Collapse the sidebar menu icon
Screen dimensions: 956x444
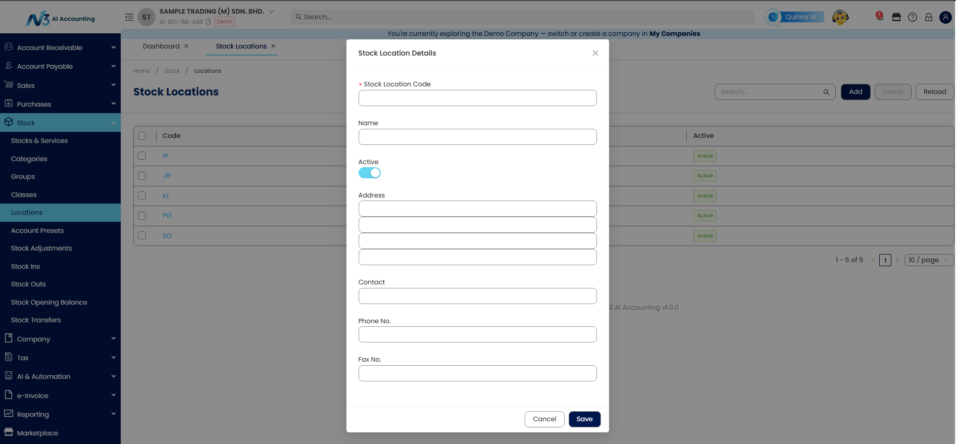[x=129, y=17]
